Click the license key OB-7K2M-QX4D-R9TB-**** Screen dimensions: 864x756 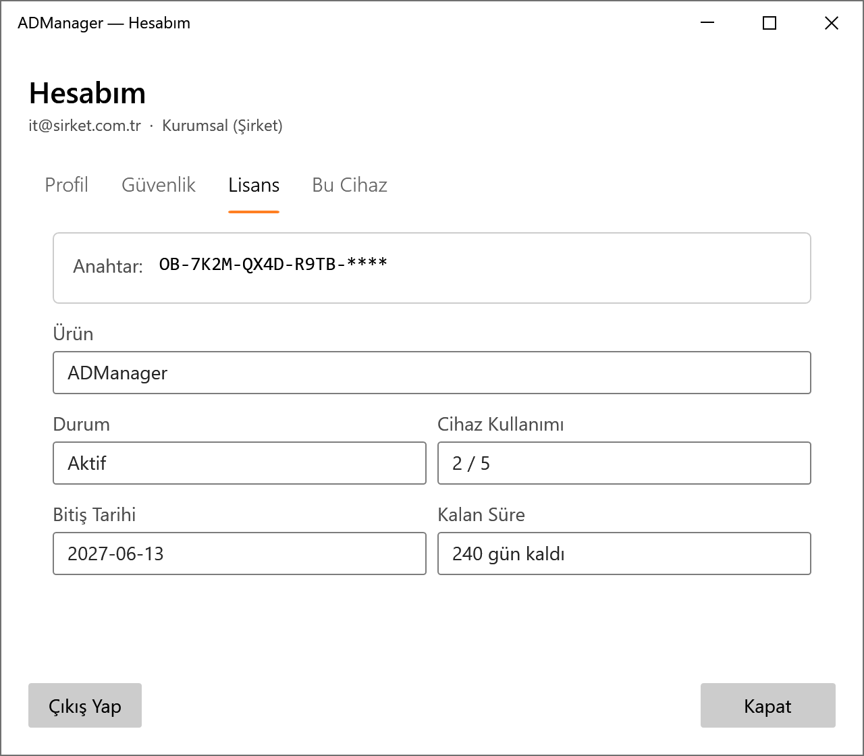coord(273,264)
